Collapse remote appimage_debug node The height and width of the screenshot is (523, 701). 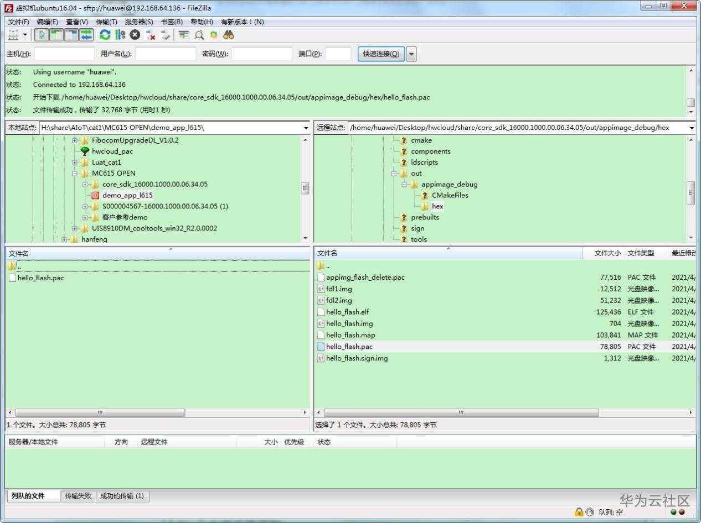pos(404,185)
